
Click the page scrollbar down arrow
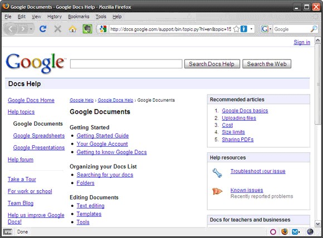tap(317, 224)
